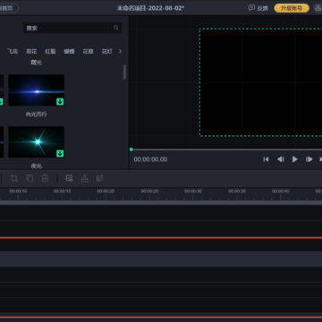Select the 向光而行 blue flare thumbnail
322x322 pixels.
[37, 90]
